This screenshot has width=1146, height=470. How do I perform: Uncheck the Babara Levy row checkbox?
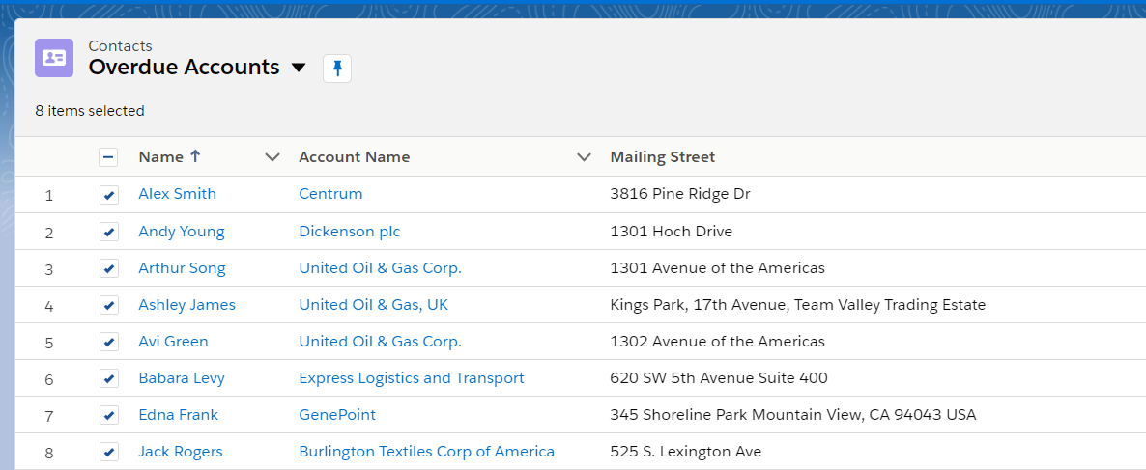(x=108, y=378)
